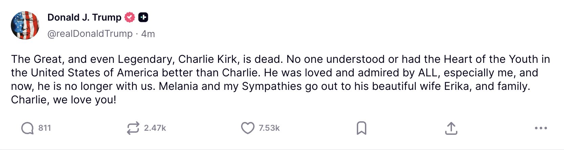Screen dimensions: 564x150
Task: Click the @realDonaldTrump handle
Action: 90,34
